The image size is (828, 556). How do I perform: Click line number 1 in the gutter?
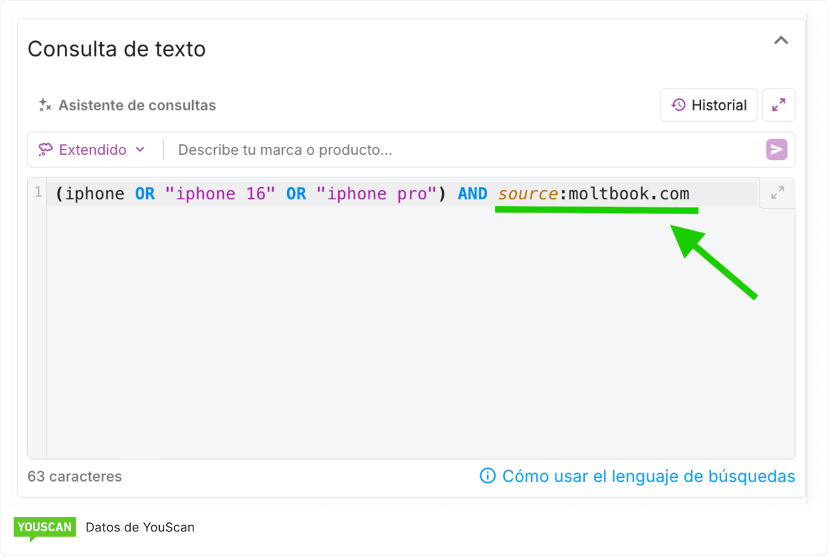click(x=37, y=193)
